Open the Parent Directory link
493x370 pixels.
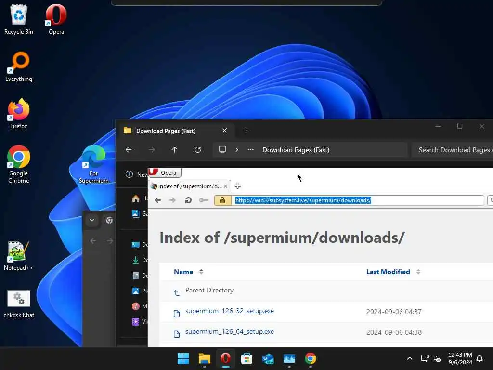point(209,290)
